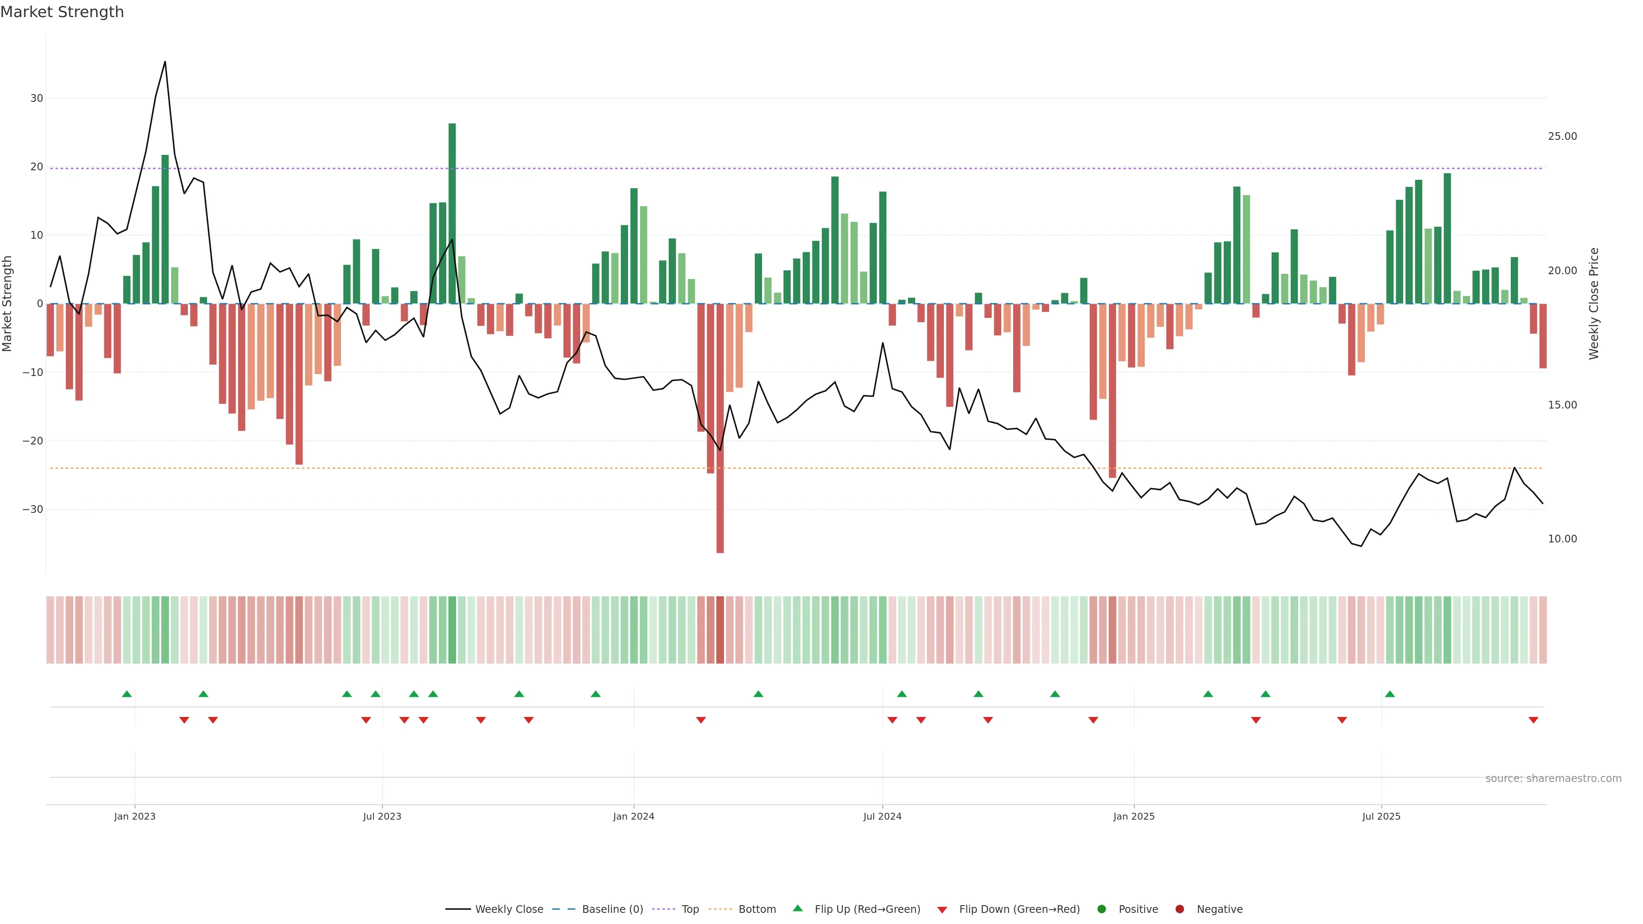Click the Flip Up green triangle legend icon
The width and height of the screenshot is (1643, 924).
pos(797,908)
